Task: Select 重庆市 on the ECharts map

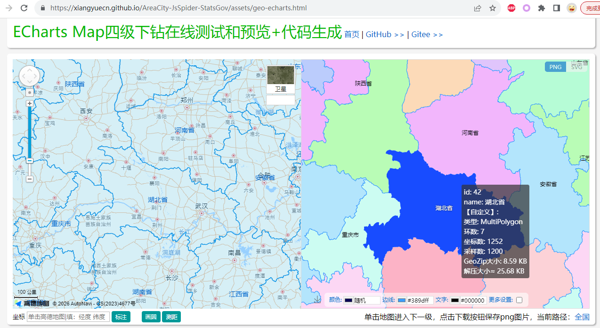Action: (x=350, y=235)
